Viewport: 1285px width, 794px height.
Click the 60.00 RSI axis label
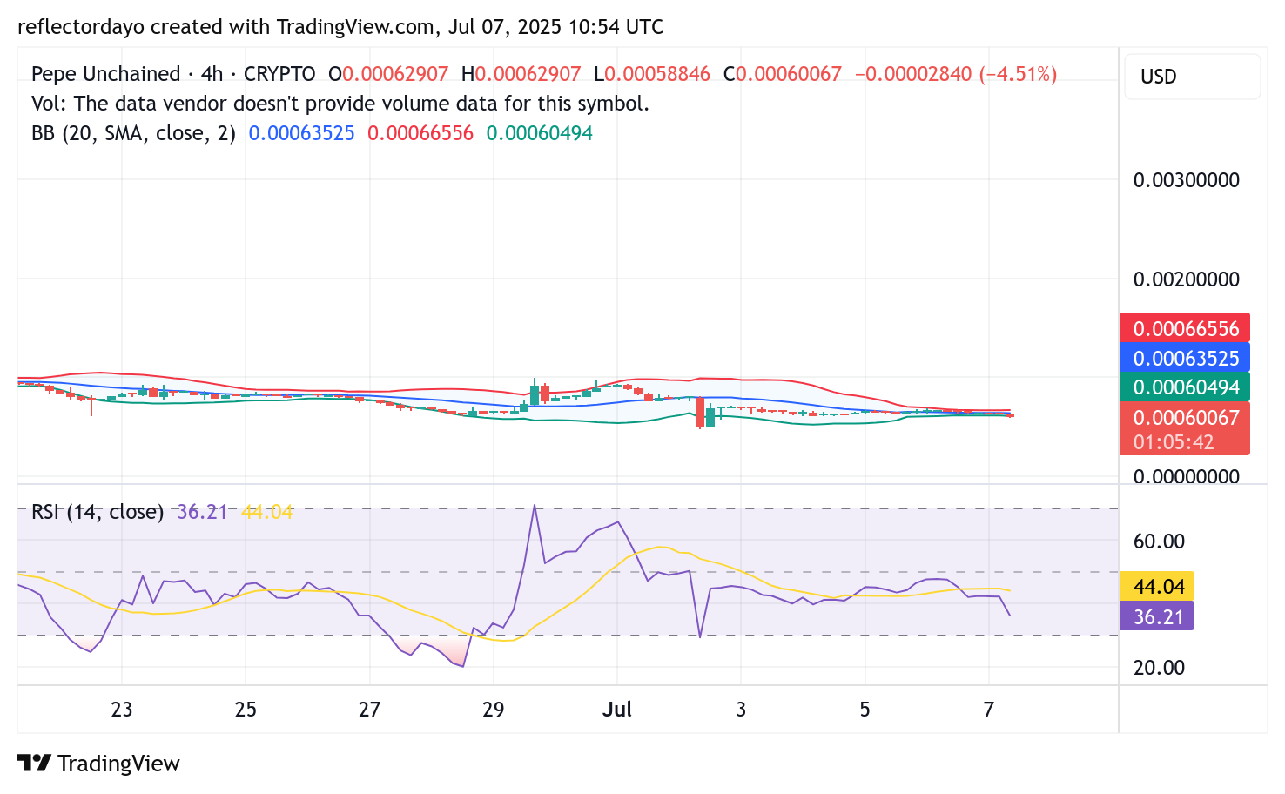1159,542
